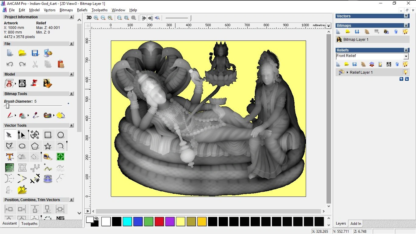Move Relief Layer 1 down with blue arrow
Viewport: 416px width, 234px height.
coord(407,79)
